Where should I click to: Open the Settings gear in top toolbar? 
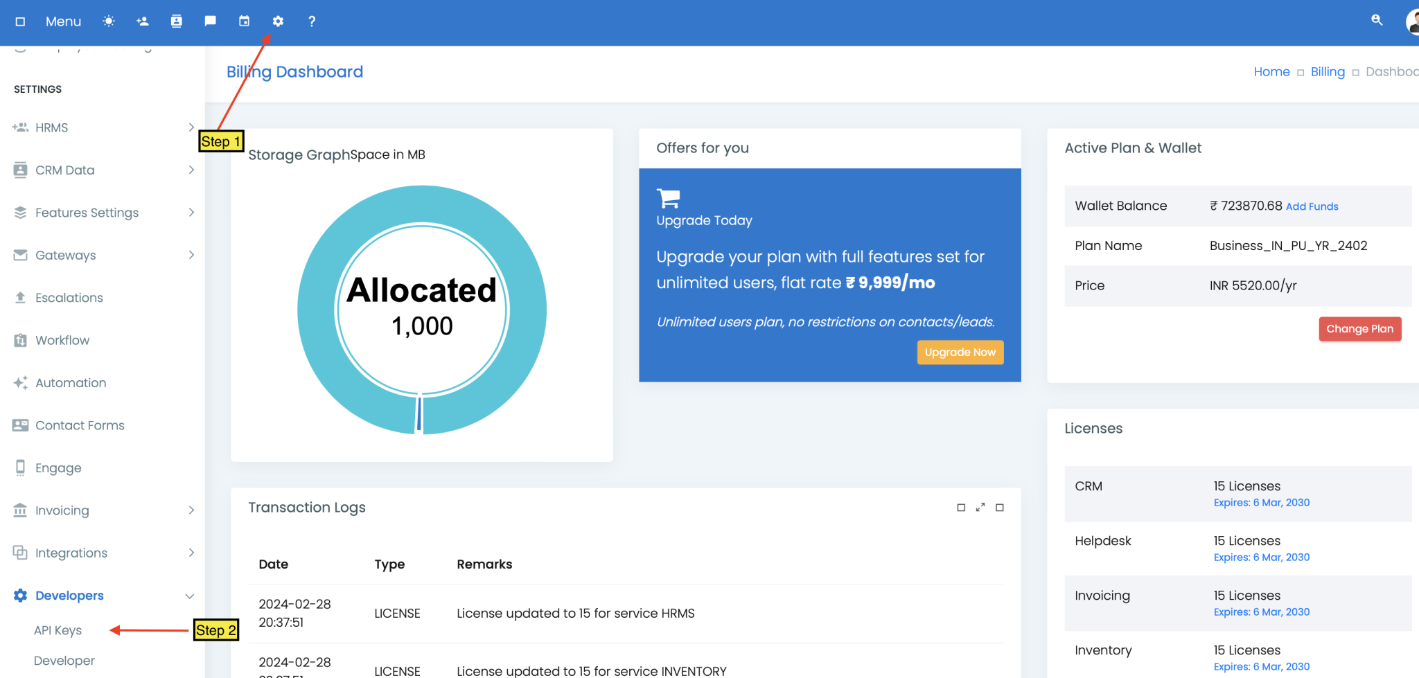pyautogui.click(x=277, y=21)
